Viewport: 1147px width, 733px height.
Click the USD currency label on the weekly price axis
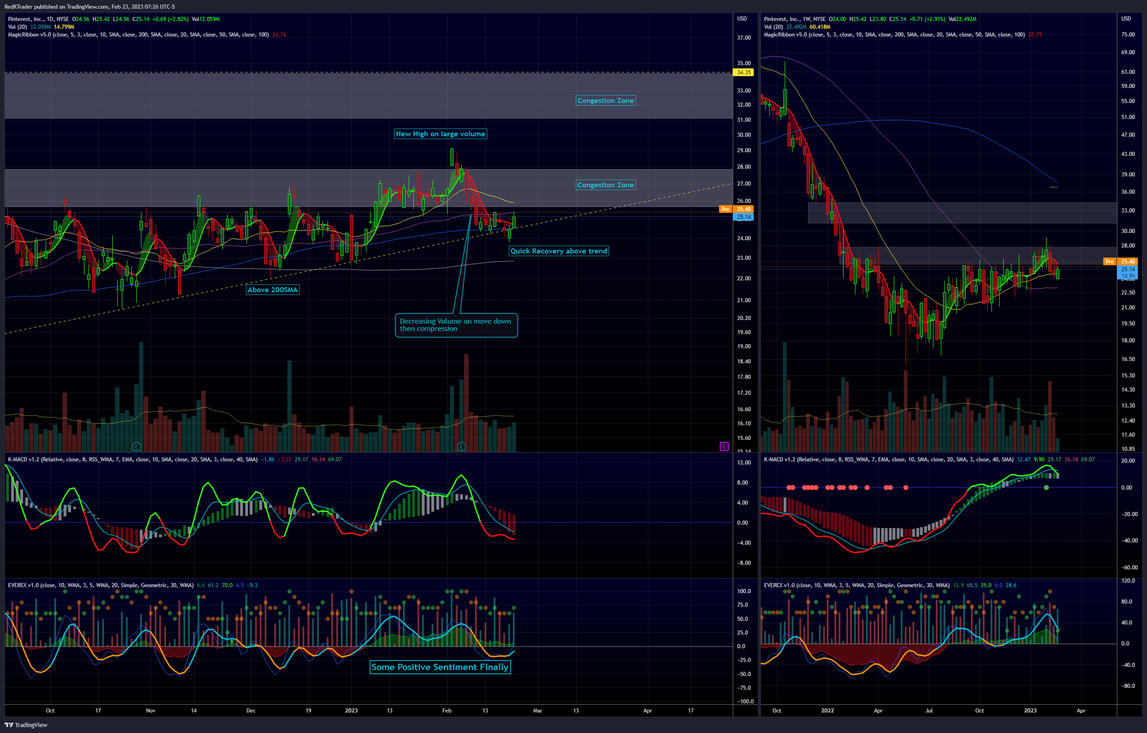click(1126, 19)
